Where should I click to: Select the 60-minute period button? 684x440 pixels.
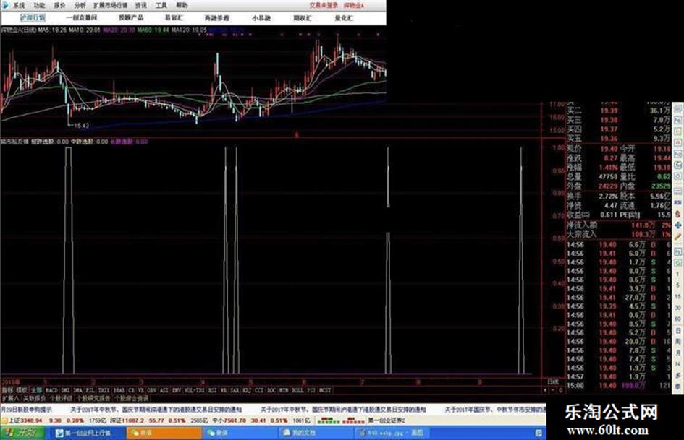coord(678,319)
